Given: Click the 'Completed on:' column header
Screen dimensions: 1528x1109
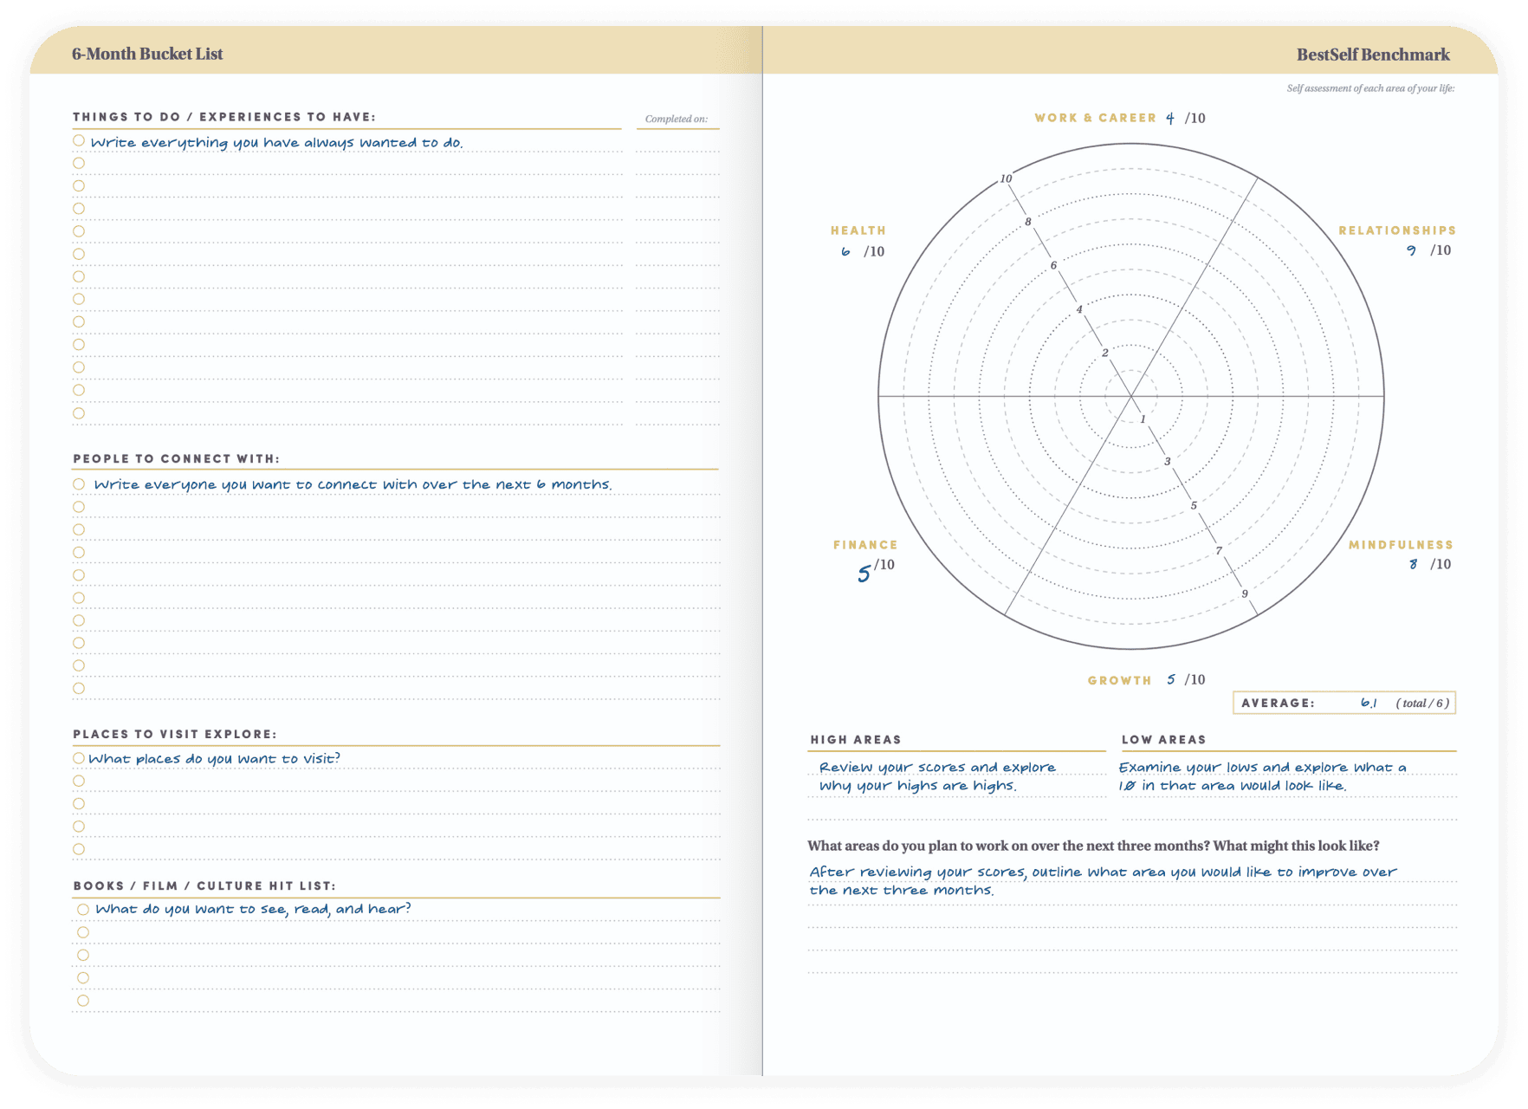Looking at the screenshot, I should pos(676,119).
